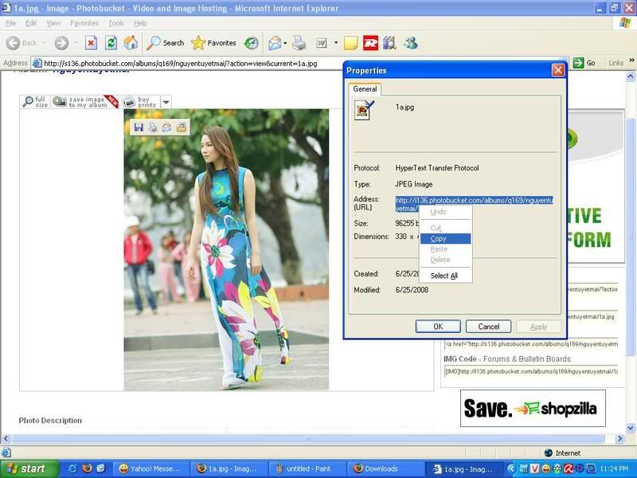
Task: Open the Back button history dropdown arrow
Action: [44, 43]
